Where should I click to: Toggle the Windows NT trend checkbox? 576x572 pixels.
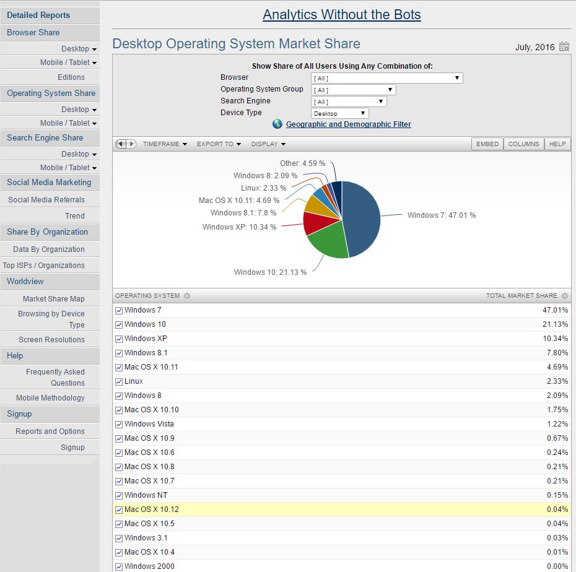(x=119, y=496)
